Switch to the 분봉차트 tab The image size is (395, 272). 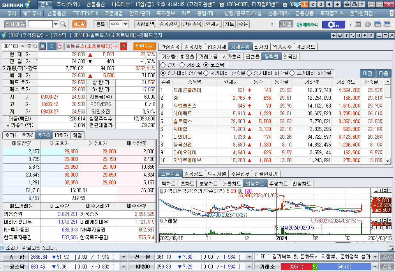point(208,184)
